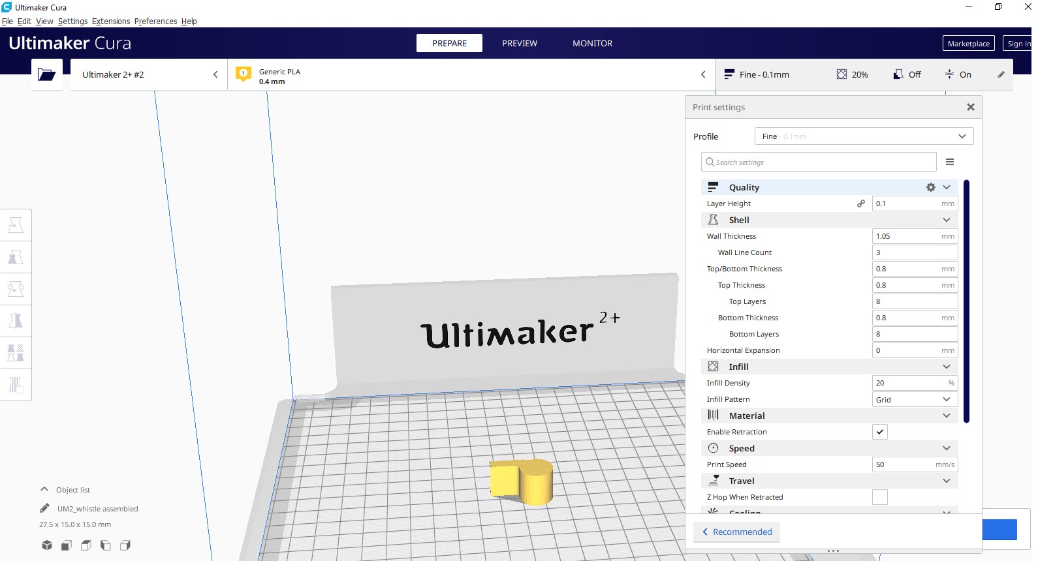Open the View menu

(44, 21)
